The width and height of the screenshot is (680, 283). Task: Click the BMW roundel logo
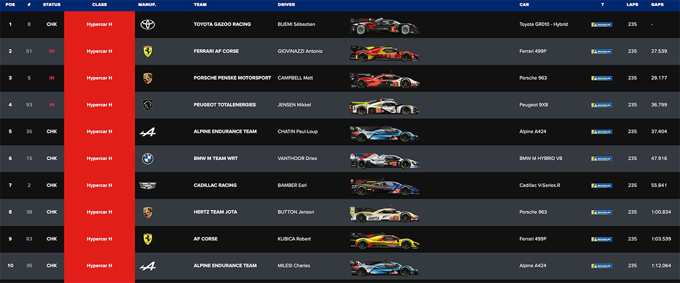pyautogui.click(x=148, y=158)
